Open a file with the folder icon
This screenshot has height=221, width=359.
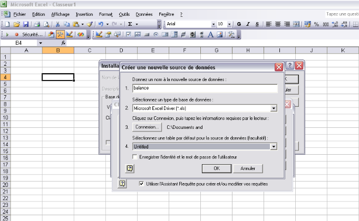coord(16,24)
